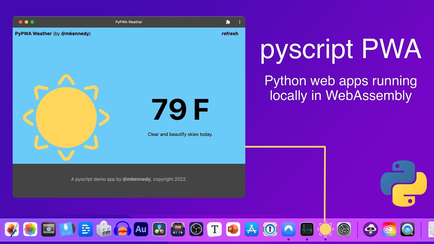Image resolution: width=434 pixels, height=244 pixels.
Task: Open Pixelmator Pro from the dock
Action: tap(12, 229)
